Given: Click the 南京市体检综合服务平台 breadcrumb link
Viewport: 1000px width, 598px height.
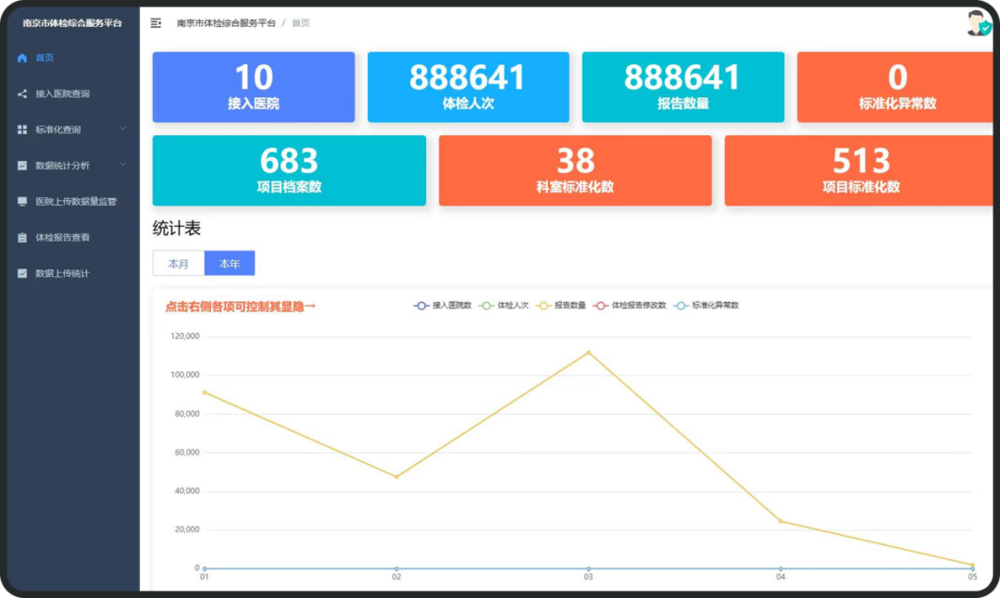Looking at the screenshot, I should click(226, 23).
